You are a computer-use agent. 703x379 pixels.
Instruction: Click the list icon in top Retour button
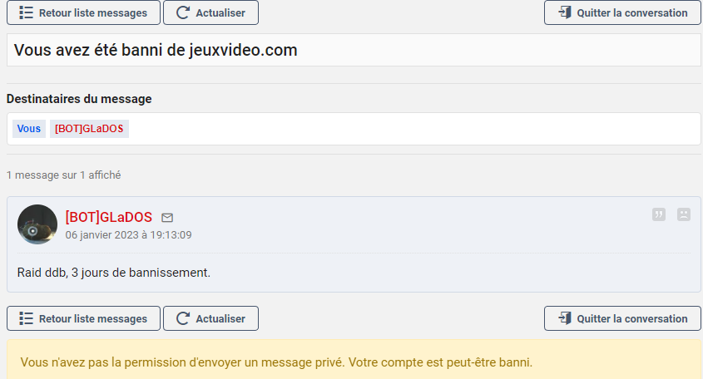26,13
